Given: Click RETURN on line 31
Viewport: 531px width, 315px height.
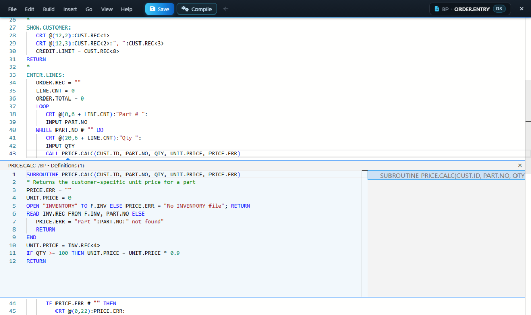Looking at the screenshot, I should coord(36,59).
